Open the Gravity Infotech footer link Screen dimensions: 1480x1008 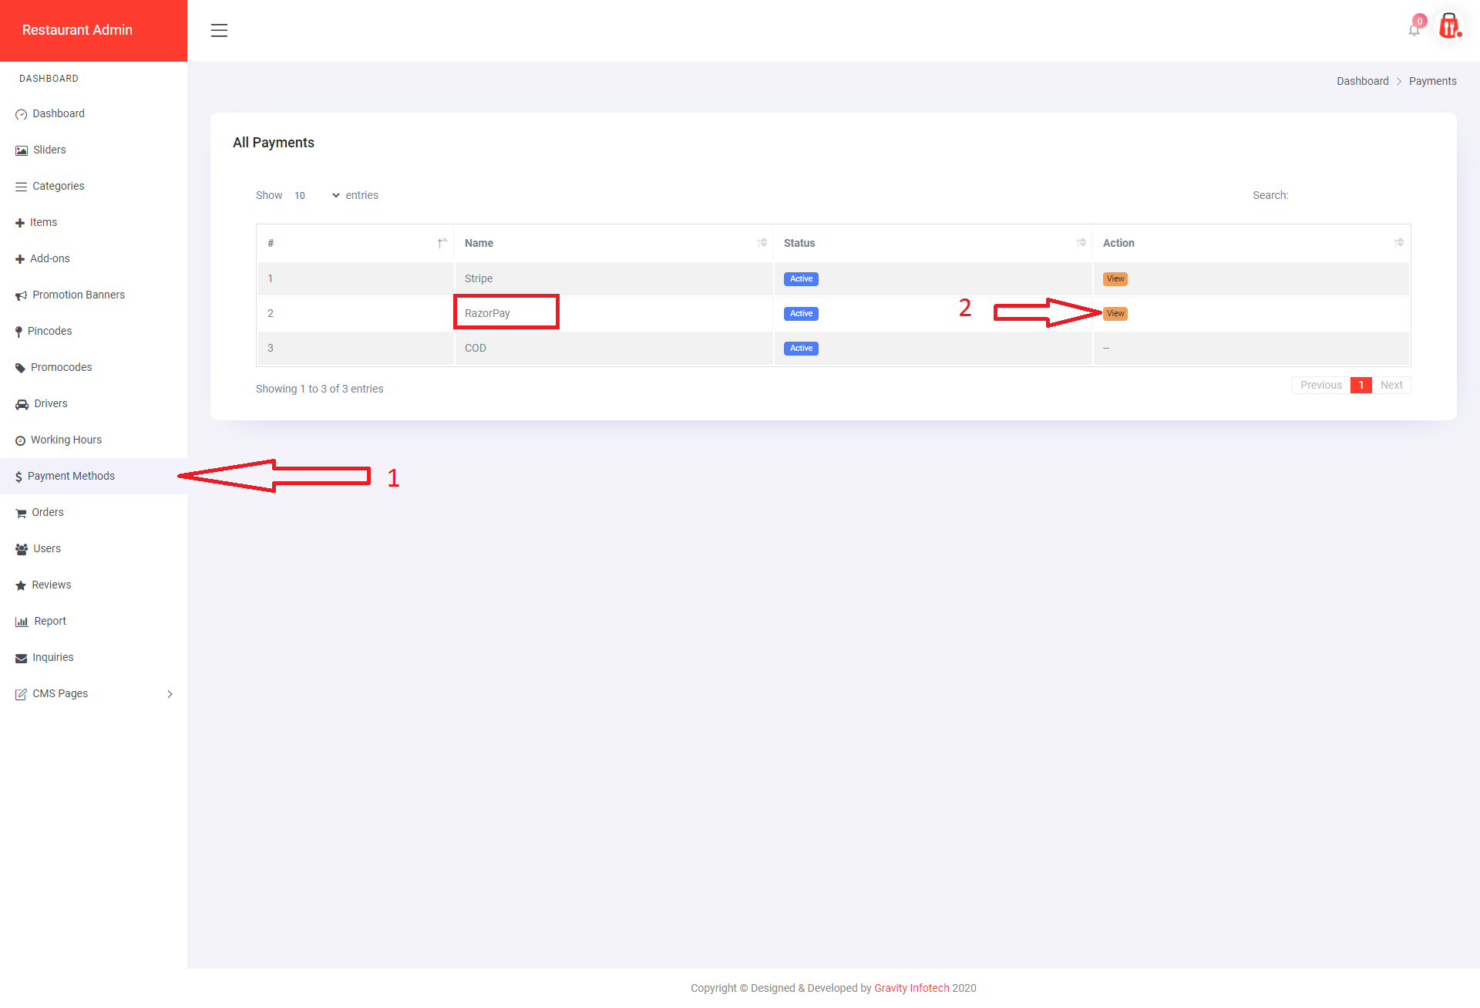point(911,988)
